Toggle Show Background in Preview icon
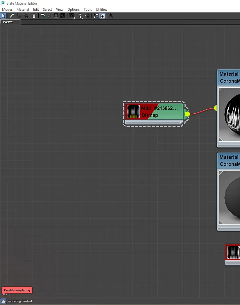This screenshot has height=305, width=240. pyautogui.click(x=63, y=16)
